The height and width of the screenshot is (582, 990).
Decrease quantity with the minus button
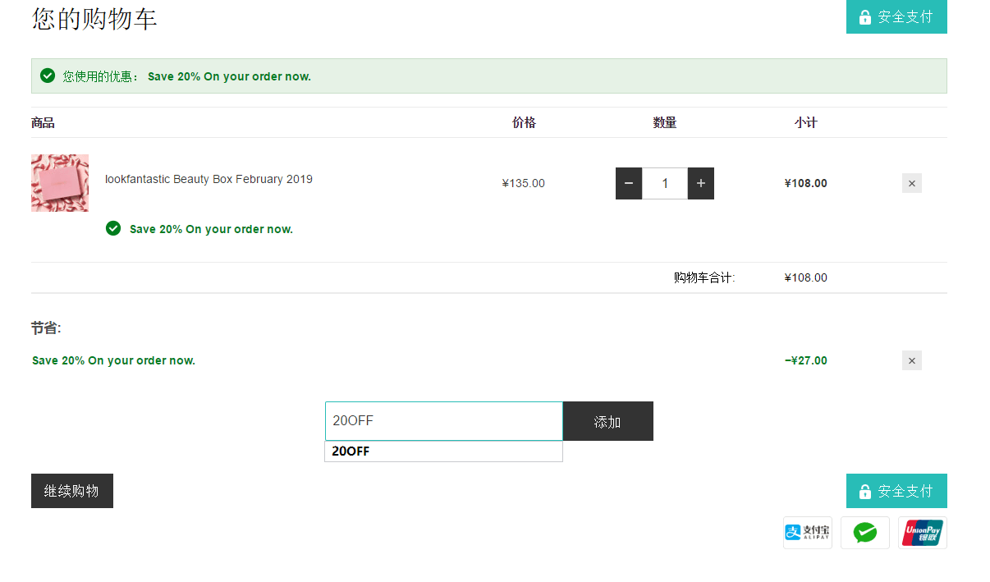(x=629, y=183)
